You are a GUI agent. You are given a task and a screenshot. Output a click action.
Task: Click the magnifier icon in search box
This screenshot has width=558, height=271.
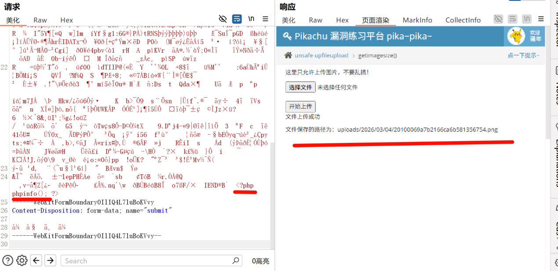pos(236,260)
